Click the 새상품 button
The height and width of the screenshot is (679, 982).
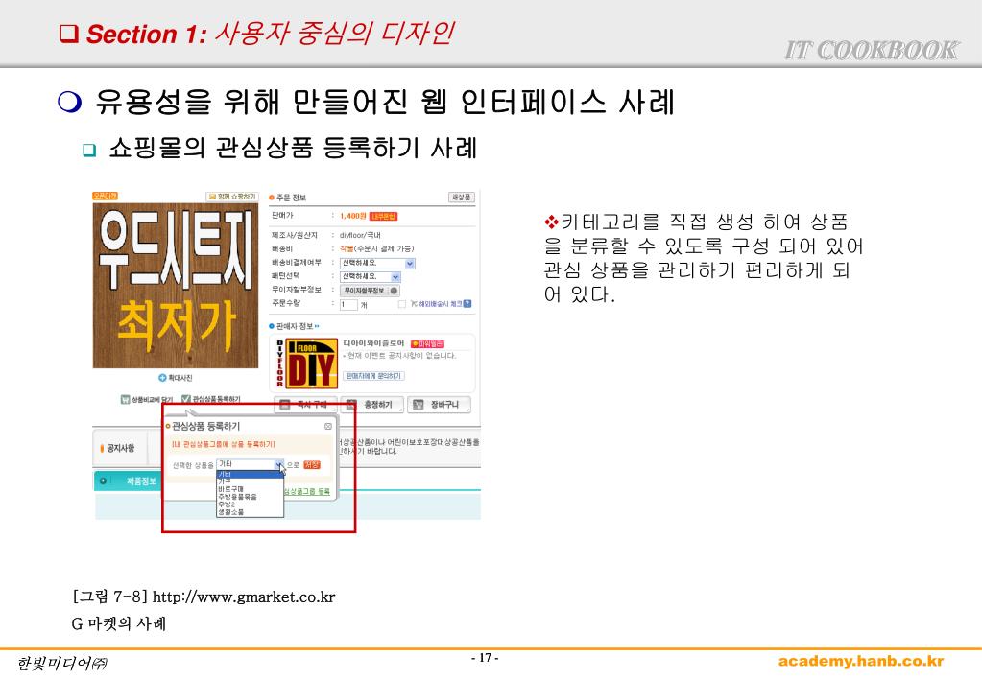(462, 198)
